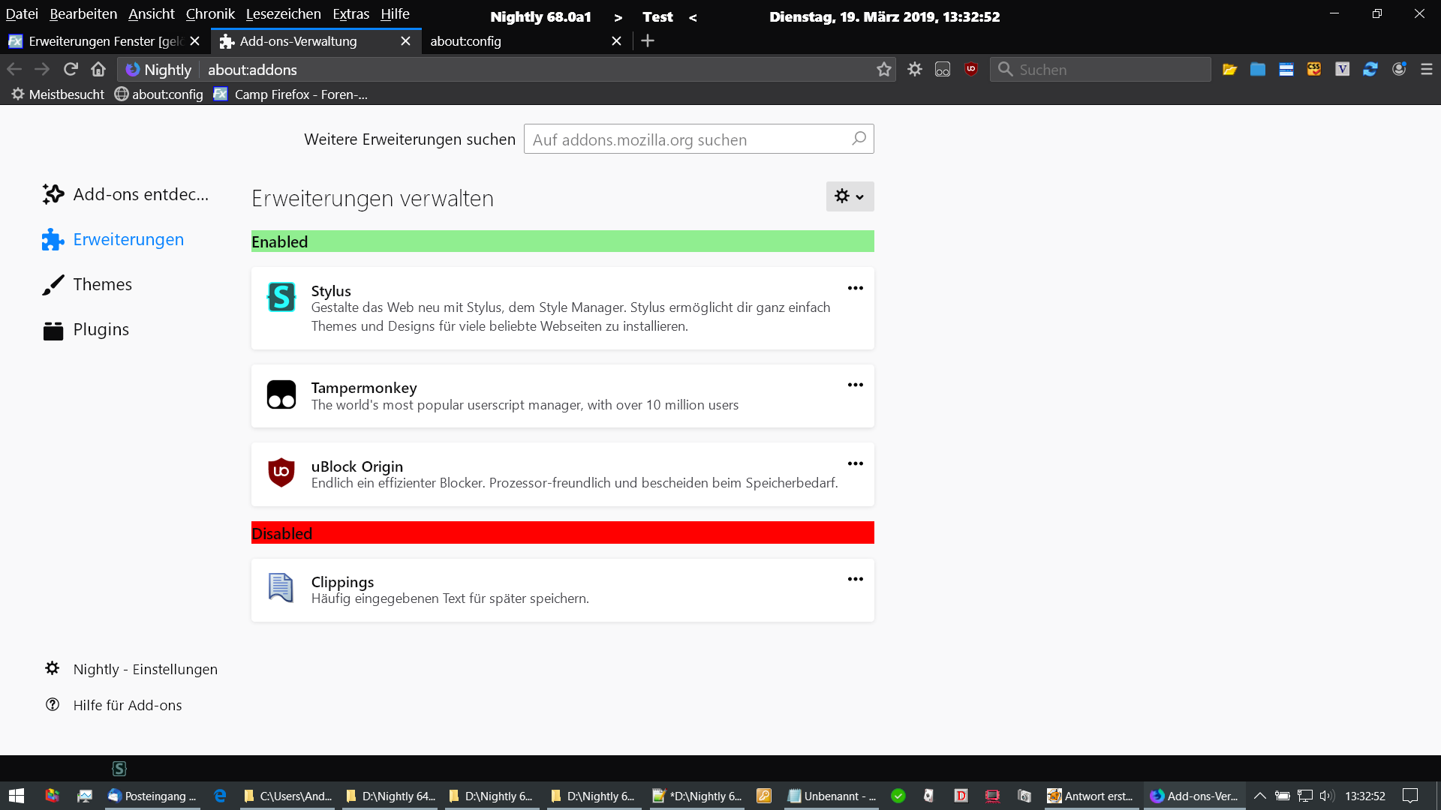Open the hamburger application menu
The image size is (1441, 810).
[1427, 69]
